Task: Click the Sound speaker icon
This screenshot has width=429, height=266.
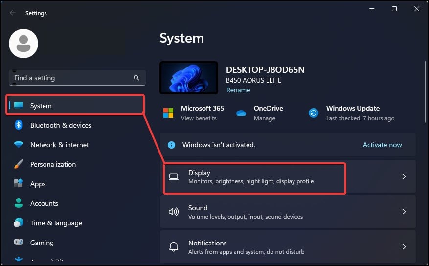Action: point(174,212)
